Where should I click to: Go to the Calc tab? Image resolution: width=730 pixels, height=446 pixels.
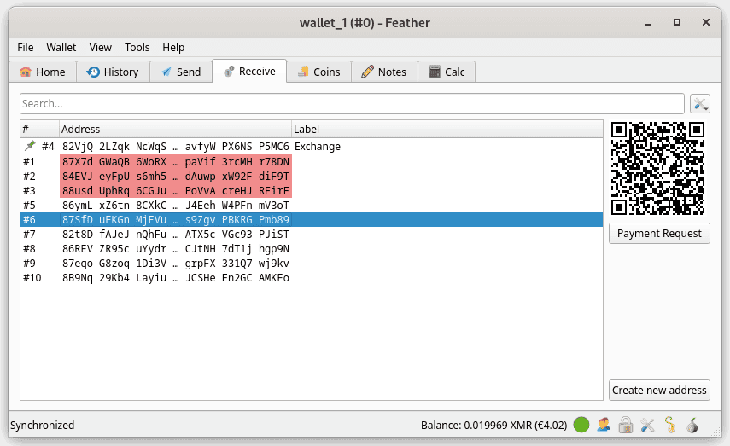coord(447,72)
